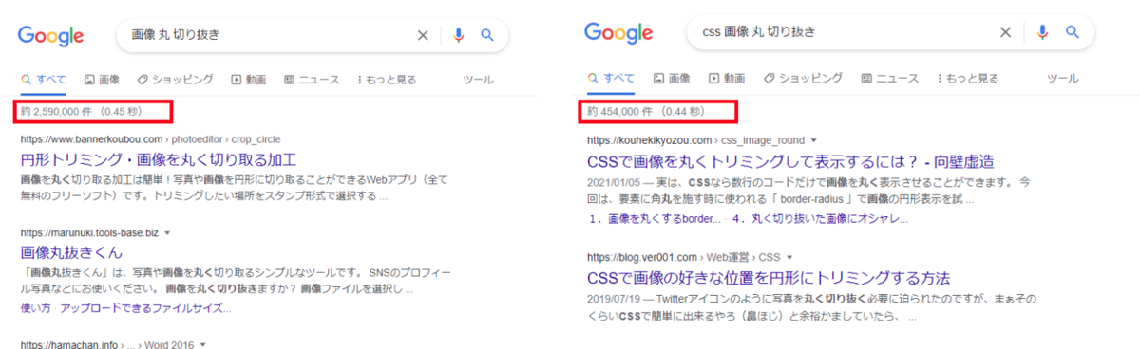The height and width of the screenshot is (349, 1140).
Task: Expand dropdown arrow beside marunuki.tools-base.biz URL
Action: (x=167, y=232)
